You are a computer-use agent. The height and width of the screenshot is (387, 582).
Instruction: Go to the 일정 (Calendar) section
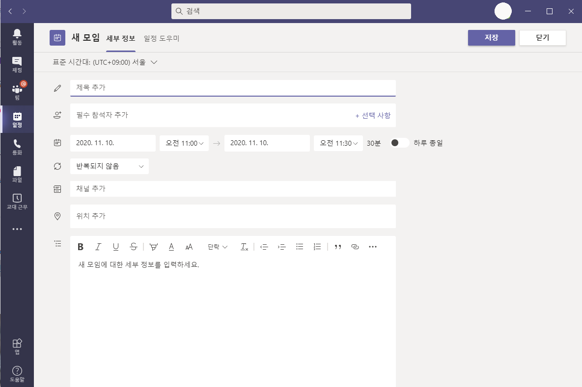point(17,119)
